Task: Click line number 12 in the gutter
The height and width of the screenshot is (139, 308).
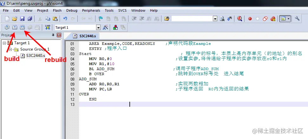Action: pos(73,99)
